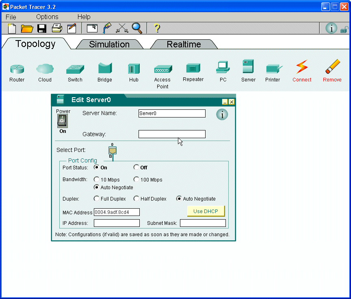
Task: Select the Server device
Action: pos(248,70)
